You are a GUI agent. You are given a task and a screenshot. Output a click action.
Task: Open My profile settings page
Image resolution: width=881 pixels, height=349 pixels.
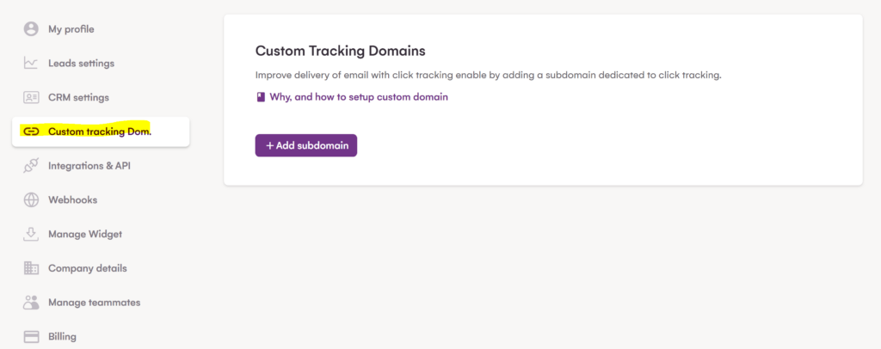(x=71, y=29)
